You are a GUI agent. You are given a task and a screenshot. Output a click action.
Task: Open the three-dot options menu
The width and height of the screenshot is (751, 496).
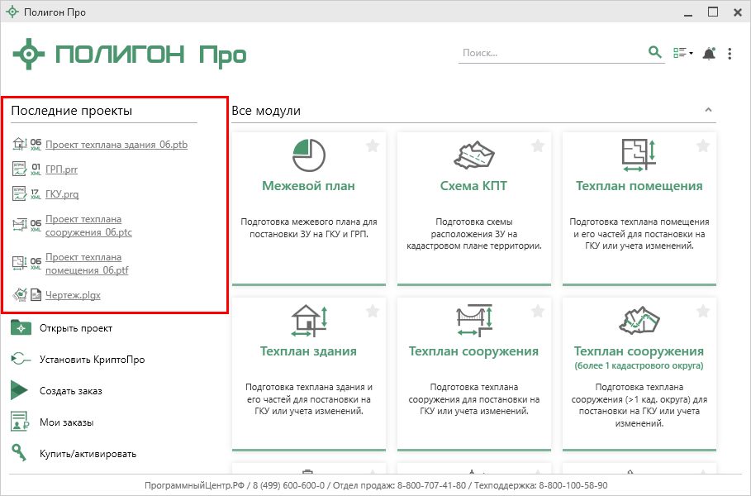tap(730, 54)
